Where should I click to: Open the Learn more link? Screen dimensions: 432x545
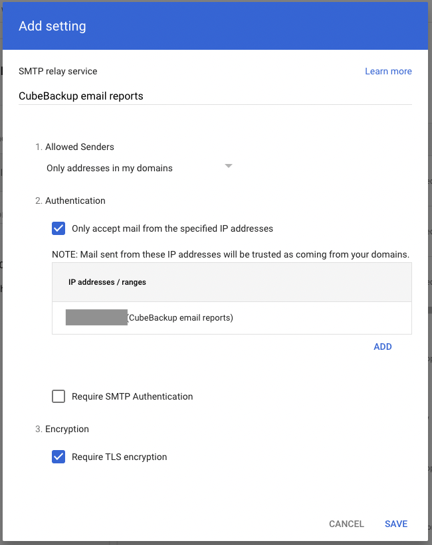click(x=388, y=71)
